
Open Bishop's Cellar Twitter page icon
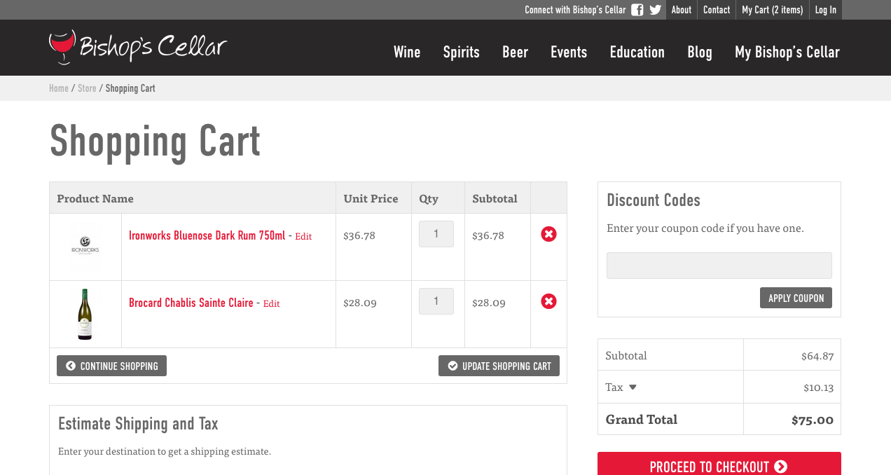coord(655,10)
